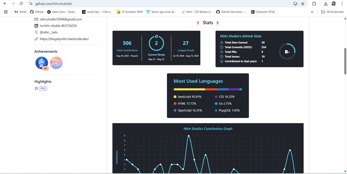This screenshot has width=347, height=174.
Task: Click the page vertical scrollbar thumb
Action: (345, 61)
